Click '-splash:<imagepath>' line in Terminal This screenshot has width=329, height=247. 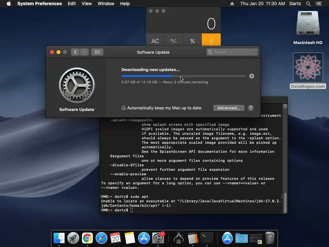click(131, 120)
